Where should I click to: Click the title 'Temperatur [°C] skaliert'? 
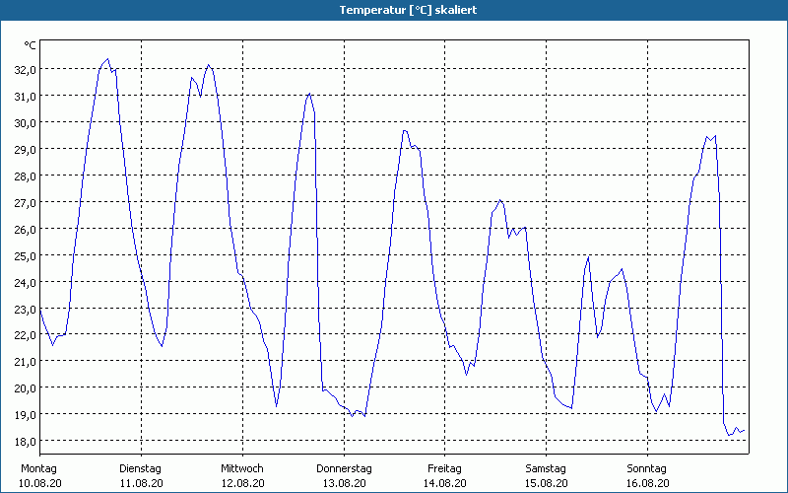(408, 10)
